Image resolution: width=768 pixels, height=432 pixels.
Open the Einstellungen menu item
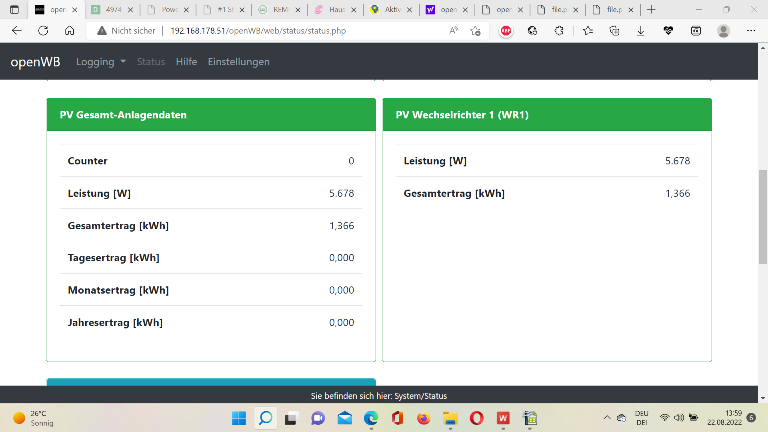[x=238, y=62]
